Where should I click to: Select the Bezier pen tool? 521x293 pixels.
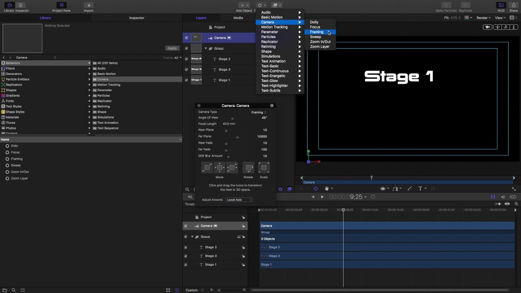[x=396, y=189]
